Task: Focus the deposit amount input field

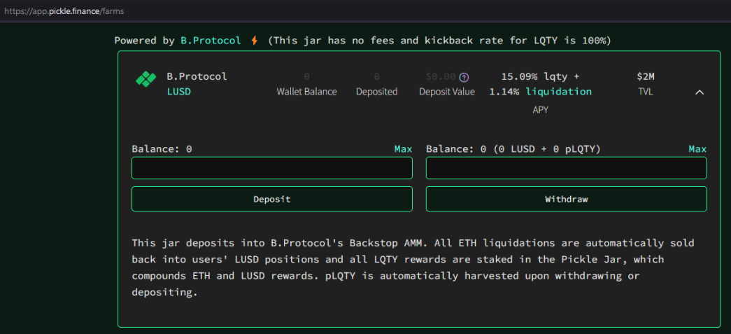Action: click(x=272, y=168)
